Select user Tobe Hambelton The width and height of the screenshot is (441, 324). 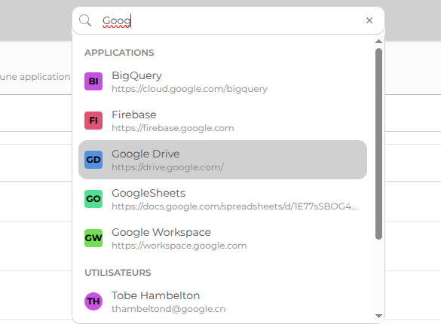[222, 301]
